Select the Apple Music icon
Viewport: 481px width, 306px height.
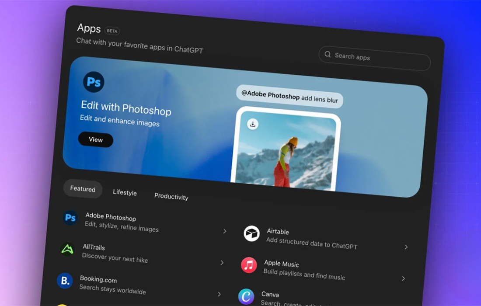point(248,265)
